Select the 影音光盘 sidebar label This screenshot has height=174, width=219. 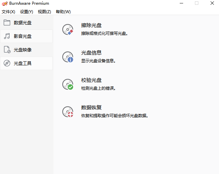[23, 36]
